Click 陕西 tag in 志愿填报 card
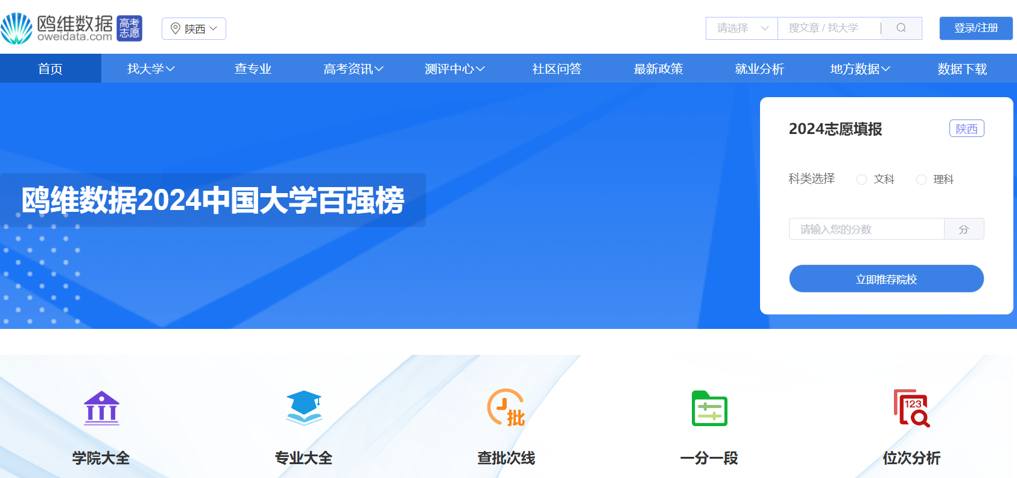 967,129
